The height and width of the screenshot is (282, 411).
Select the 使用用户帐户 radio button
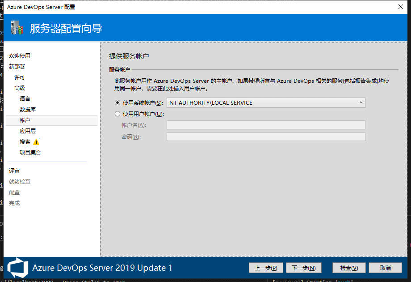[118, 114]
